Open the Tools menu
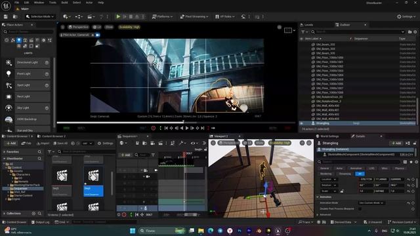 pyautogui.click(x=52, y=3)
